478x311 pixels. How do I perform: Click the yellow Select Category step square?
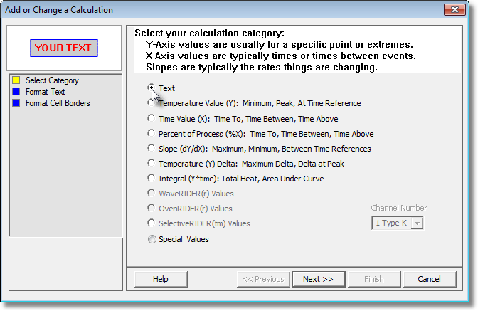point(16,80)
